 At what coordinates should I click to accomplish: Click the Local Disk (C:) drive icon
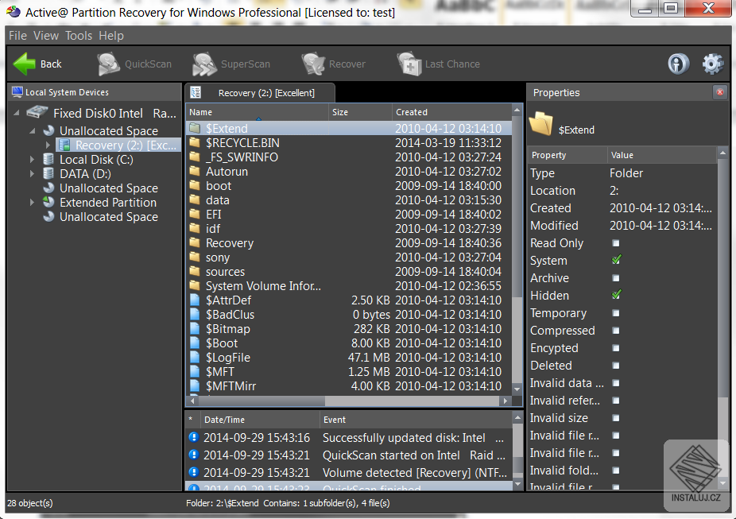48,159
